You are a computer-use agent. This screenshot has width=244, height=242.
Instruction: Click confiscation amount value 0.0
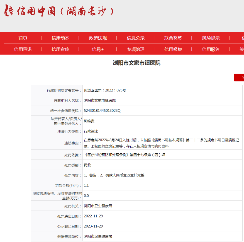pyautogui.click(x=86, y=196)
